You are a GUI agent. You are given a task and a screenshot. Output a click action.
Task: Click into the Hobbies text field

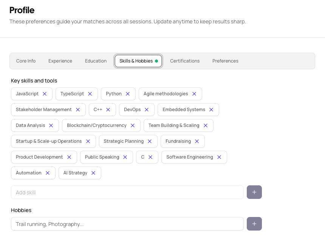tap(127, 224)
